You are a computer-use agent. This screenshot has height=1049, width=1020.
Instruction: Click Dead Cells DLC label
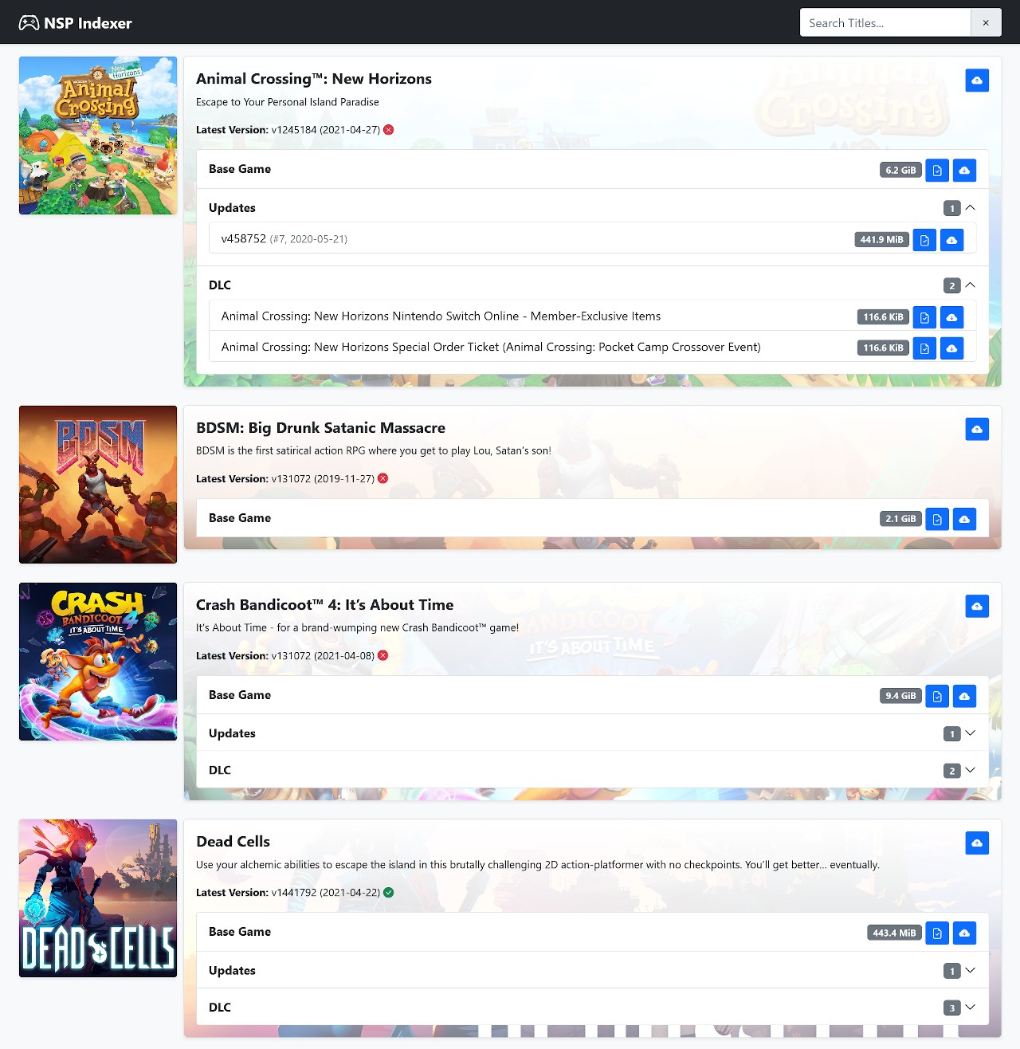coord(220,1008)
